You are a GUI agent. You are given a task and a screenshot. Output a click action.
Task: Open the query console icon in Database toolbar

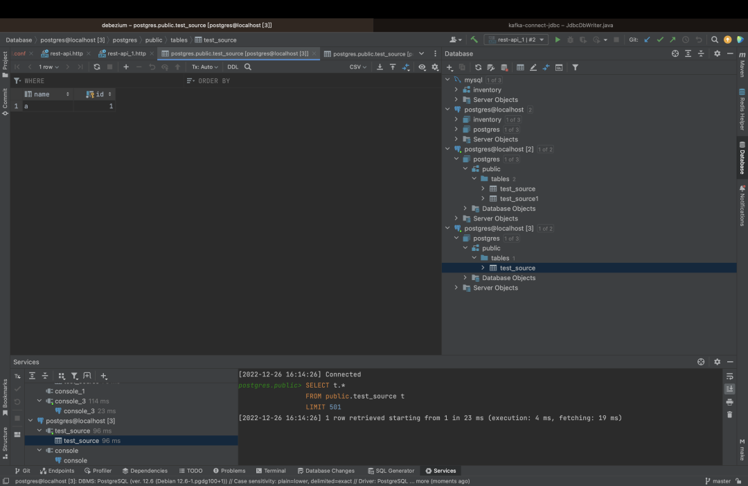coord(558,67)
